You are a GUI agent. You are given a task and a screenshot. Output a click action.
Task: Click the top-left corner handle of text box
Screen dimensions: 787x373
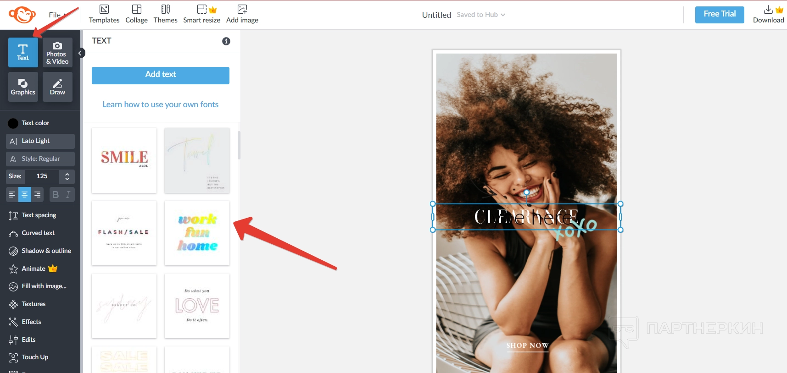[433, 204]
